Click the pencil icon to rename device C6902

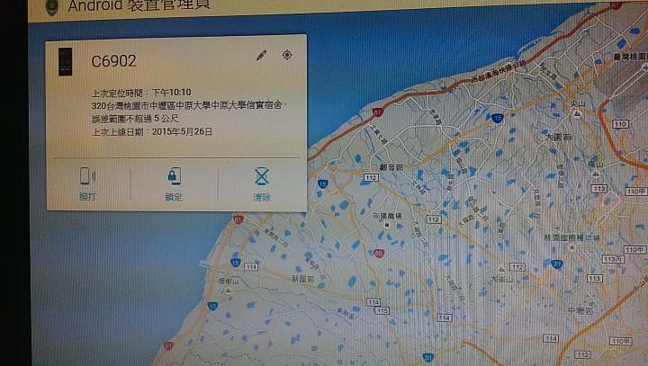[261, 55]
